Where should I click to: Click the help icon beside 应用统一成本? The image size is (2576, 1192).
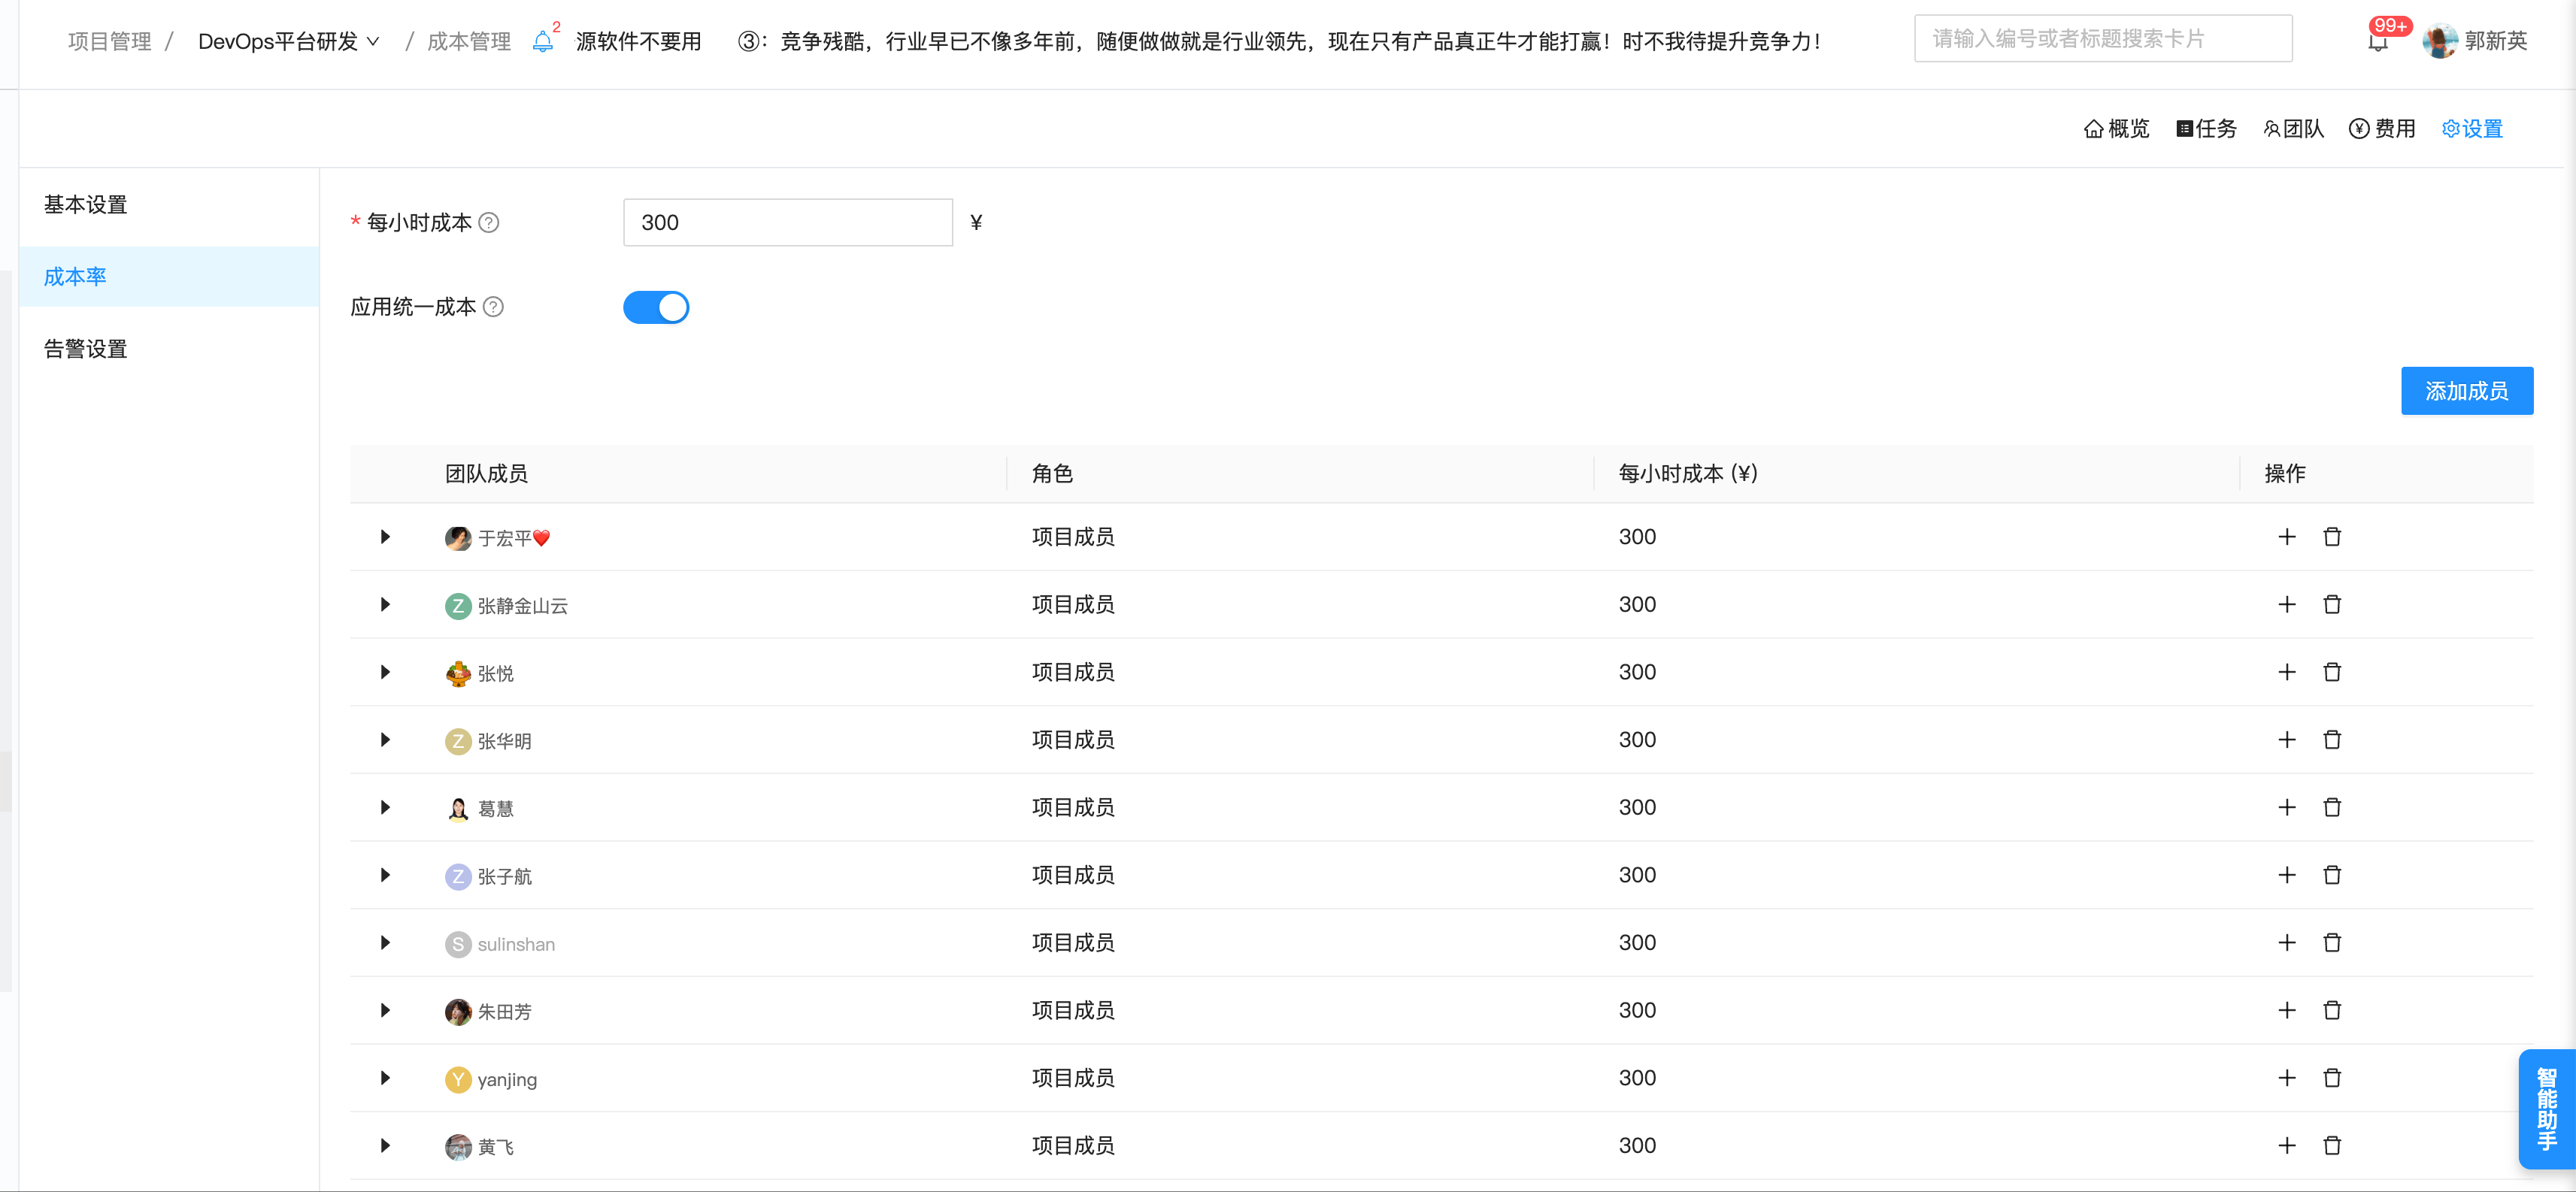[x=493, y=307]
